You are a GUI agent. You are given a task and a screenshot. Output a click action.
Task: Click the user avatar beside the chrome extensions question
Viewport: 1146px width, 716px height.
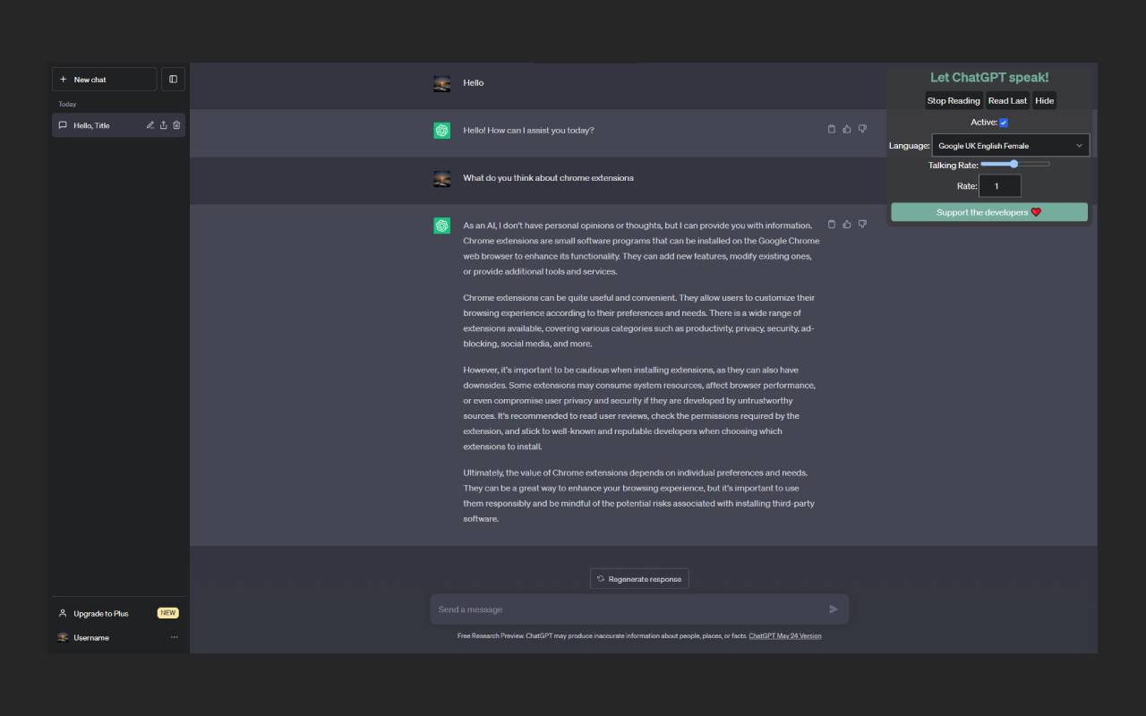click(442, 178)
